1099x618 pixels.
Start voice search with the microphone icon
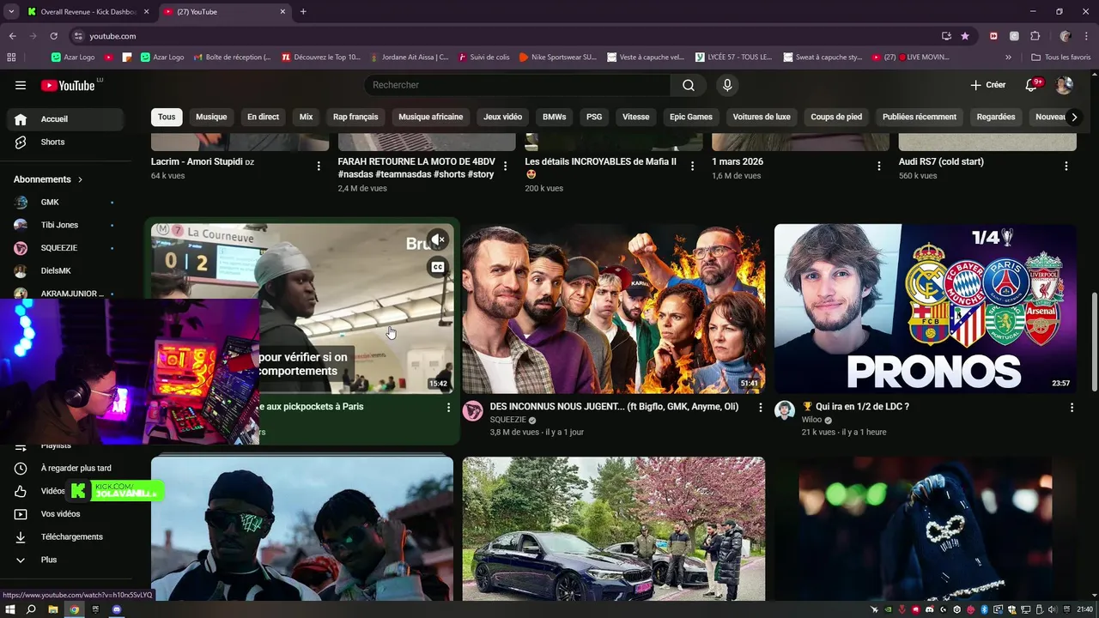point(727,85)
